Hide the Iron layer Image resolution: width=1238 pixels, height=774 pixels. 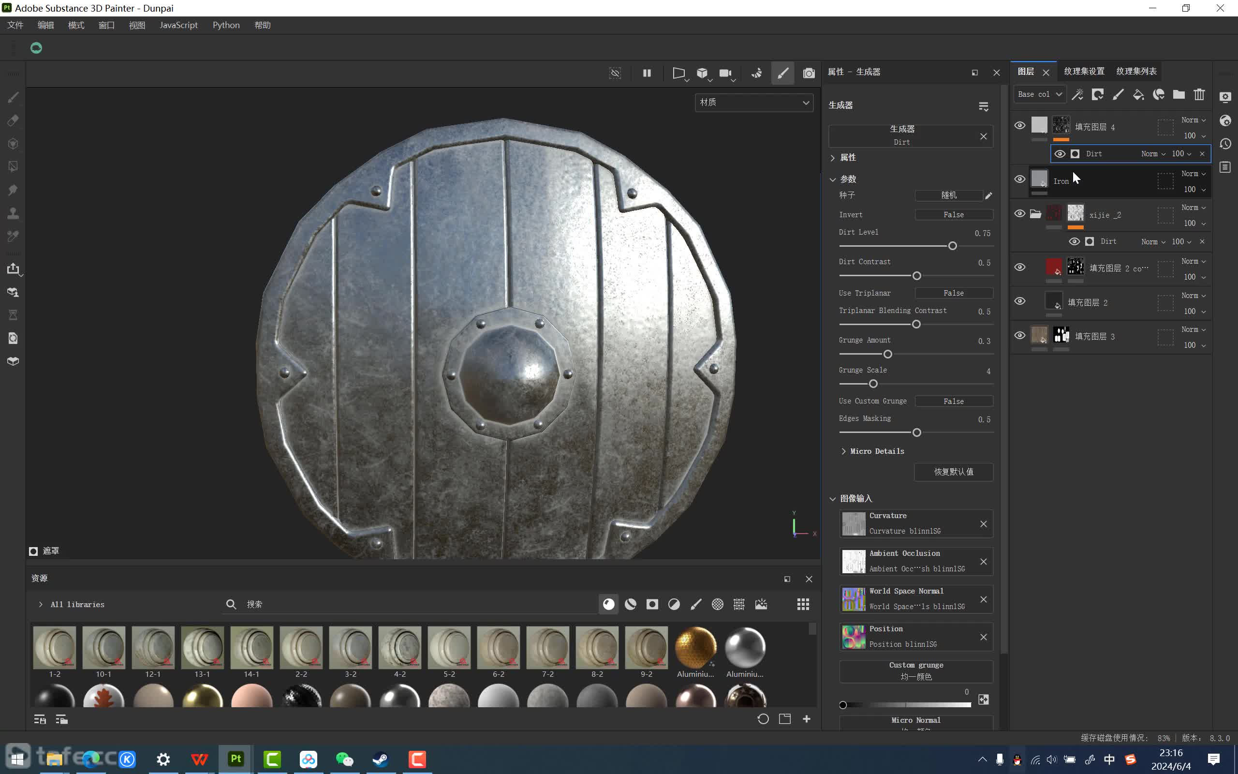tap(1019, 179)
